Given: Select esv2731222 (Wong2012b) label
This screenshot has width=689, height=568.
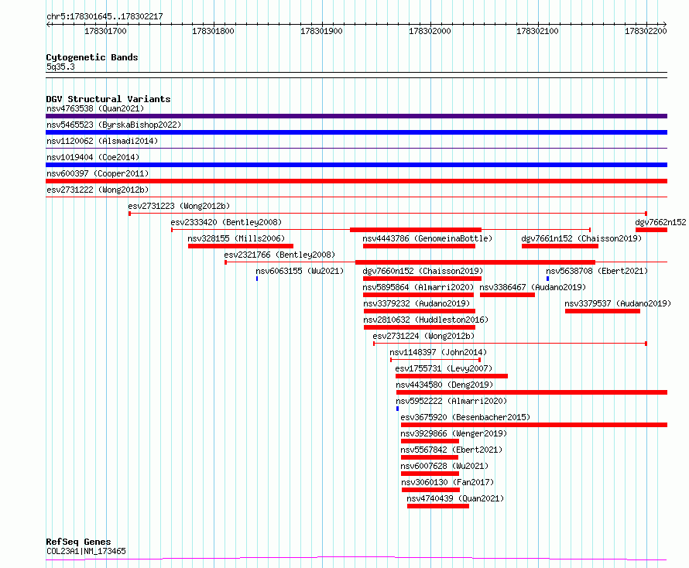Looking at the screenshot, I should [x=98, y=190].
